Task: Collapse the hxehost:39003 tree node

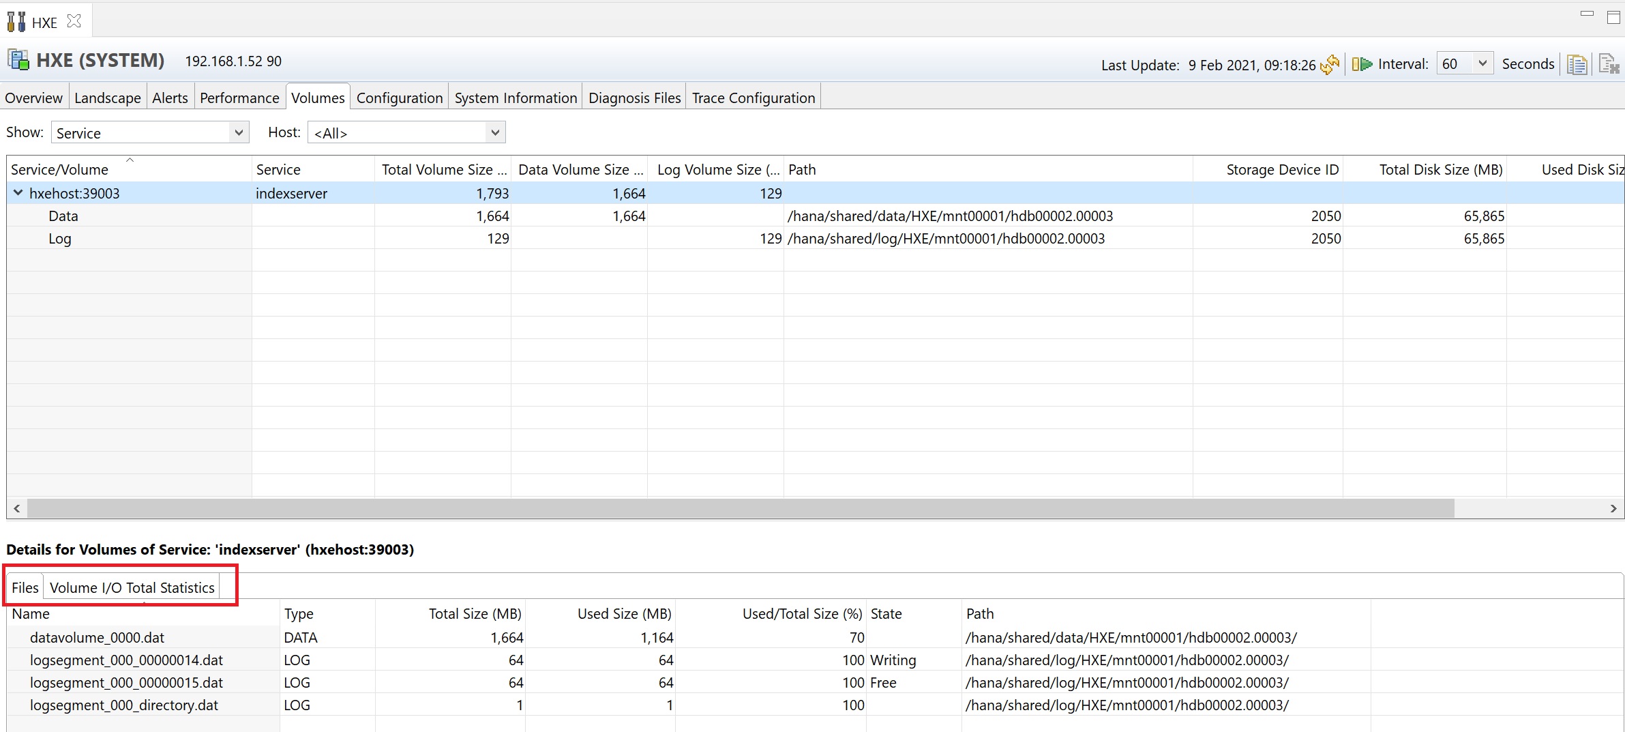Action: point(18,193)
